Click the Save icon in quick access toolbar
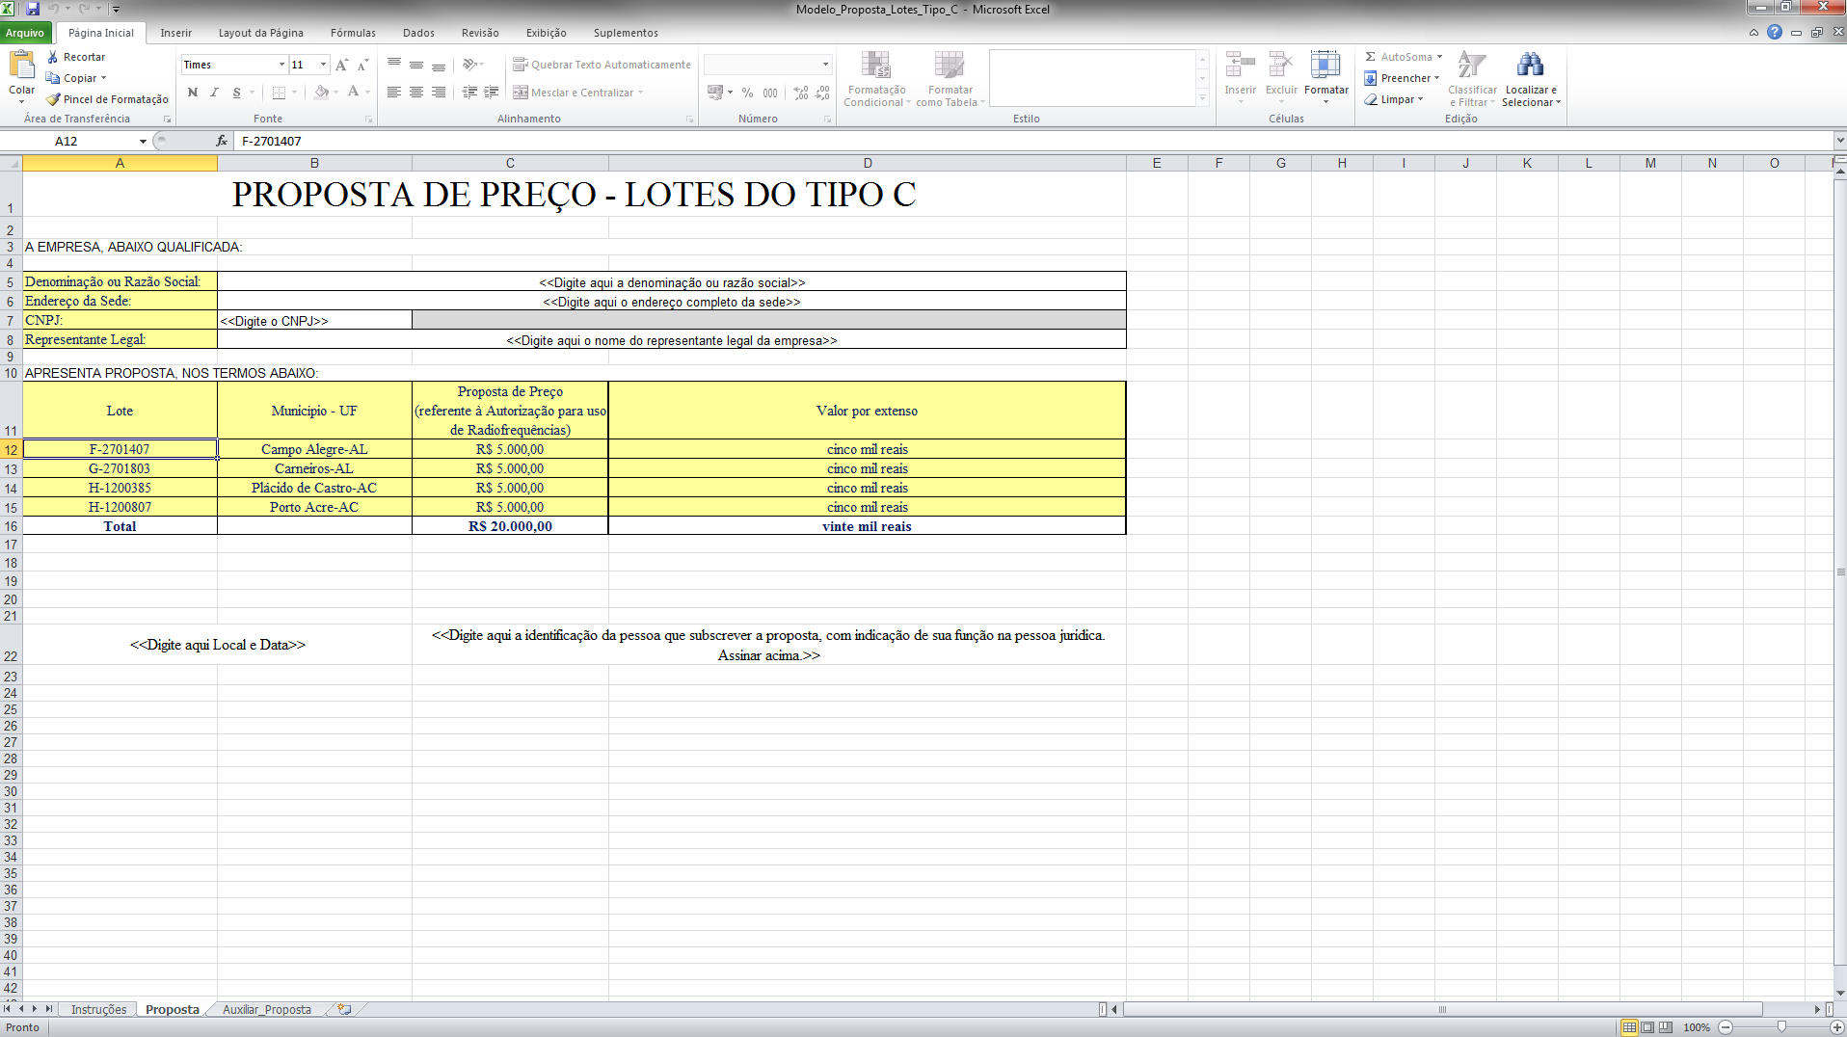 pos(33,9)
